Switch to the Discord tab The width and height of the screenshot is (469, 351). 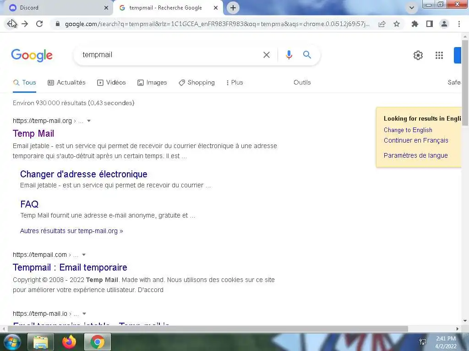pos(57,8)
